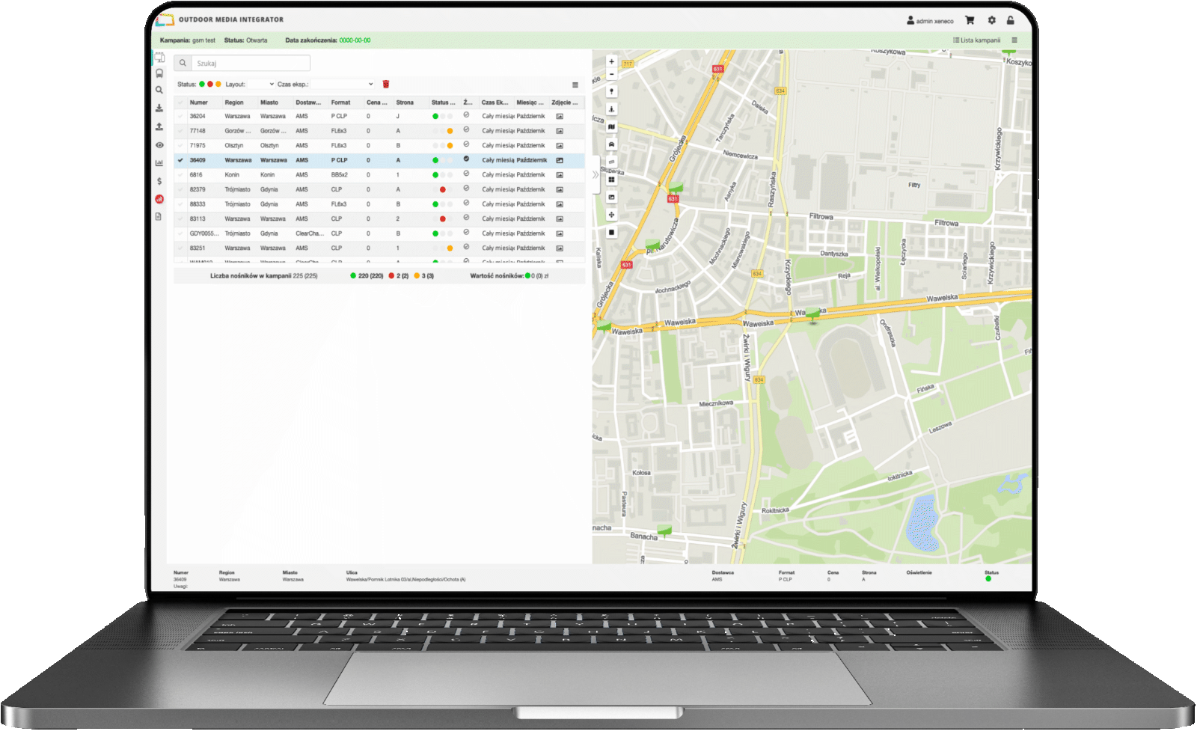
Task: Open the bar chart sidebar icon
Action: pyautogui.click(x=159, y=162)
